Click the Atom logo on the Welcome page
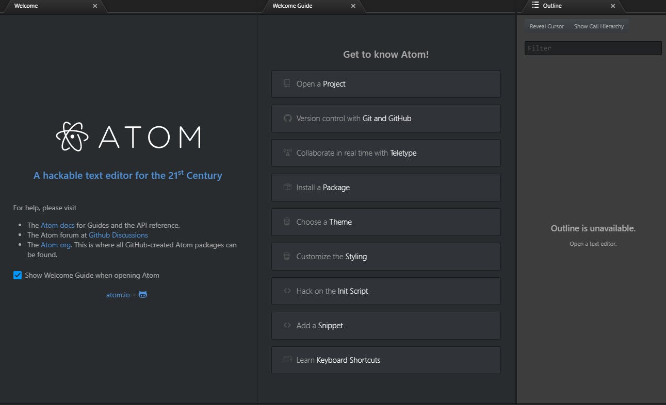Image resolution: width=666 pixels, height=405 pixels. [128, 137]
